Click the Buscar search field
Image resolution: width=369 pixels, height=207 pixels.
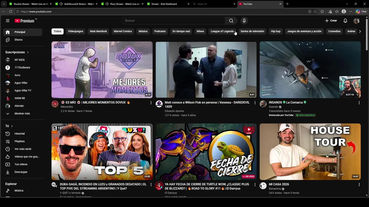(174, 21)
